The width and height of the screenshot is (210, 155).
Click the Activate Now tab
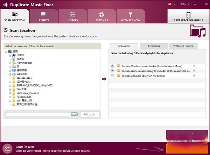click(x=131, y=16)
